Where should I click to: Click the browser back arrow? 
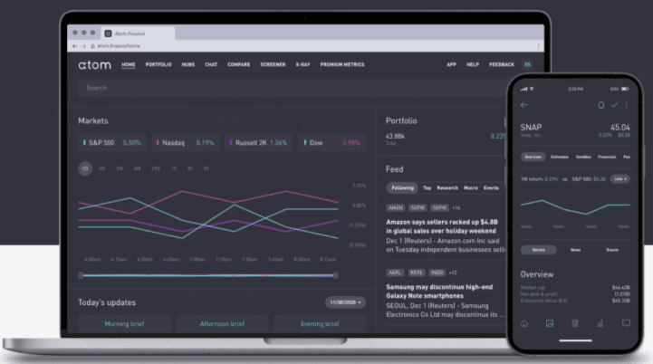pos(73,45)
